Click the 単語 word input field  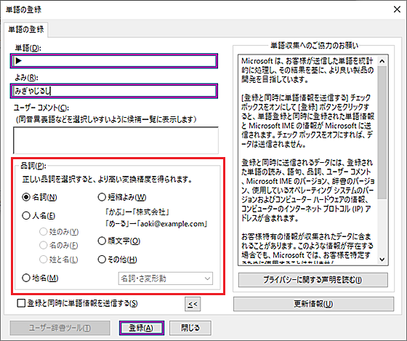(114, 61)
